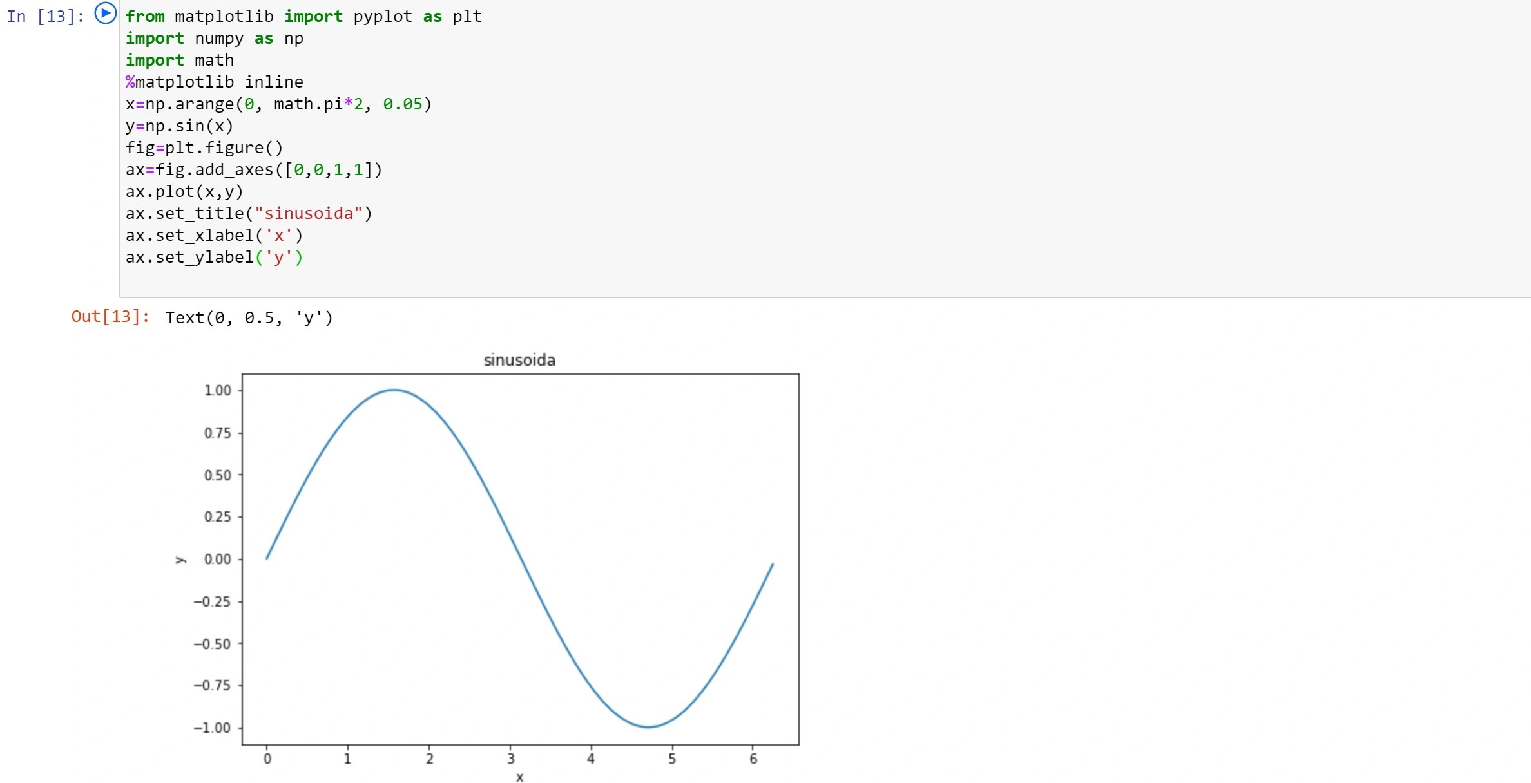Click the fig=plt.figure() code line

coord(204,147)
